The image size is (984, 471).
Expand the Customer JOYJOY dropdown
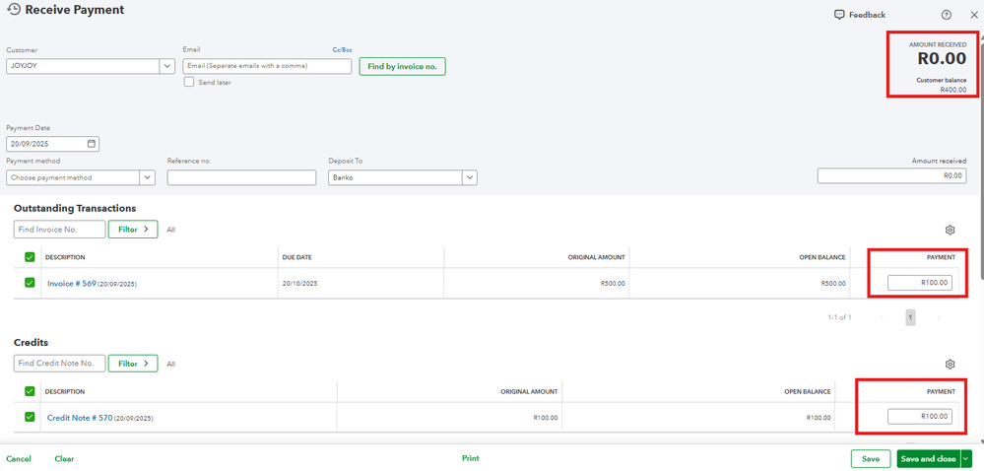166,66
